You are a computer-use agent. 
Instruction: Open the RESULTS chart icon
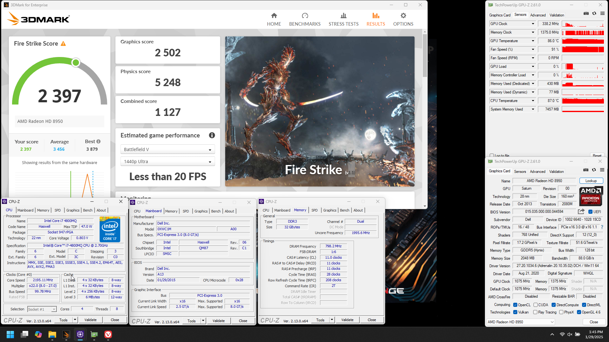pos(376,16)
